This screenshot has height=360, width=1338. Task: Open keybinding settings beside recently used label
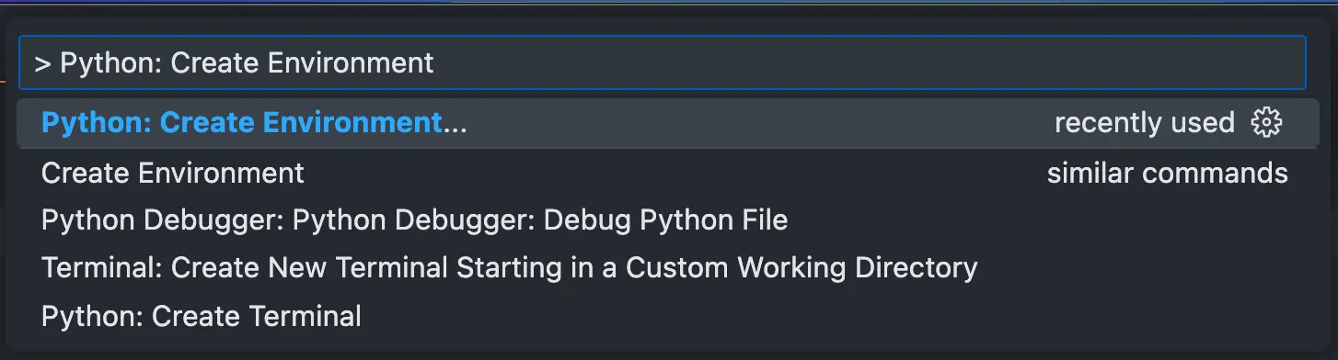pos(1266,122)
